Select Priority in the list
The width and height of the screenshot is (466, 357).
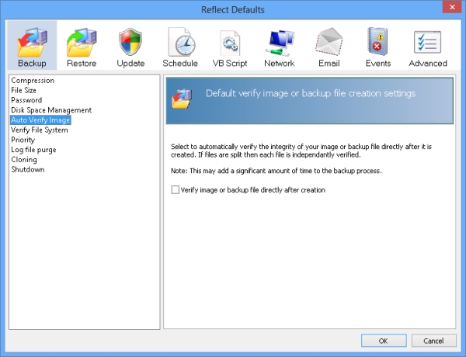[x=23, y=140]
